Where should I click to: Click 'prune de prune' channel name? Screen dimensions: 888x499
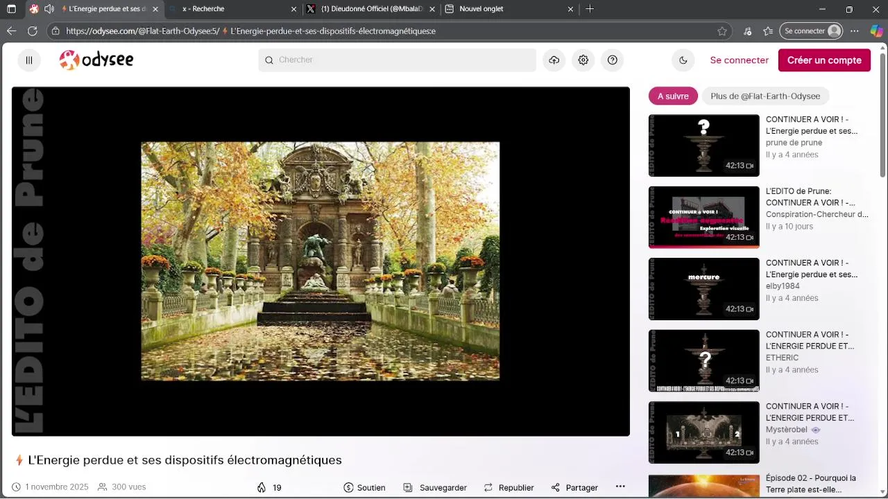coord(794,143)
